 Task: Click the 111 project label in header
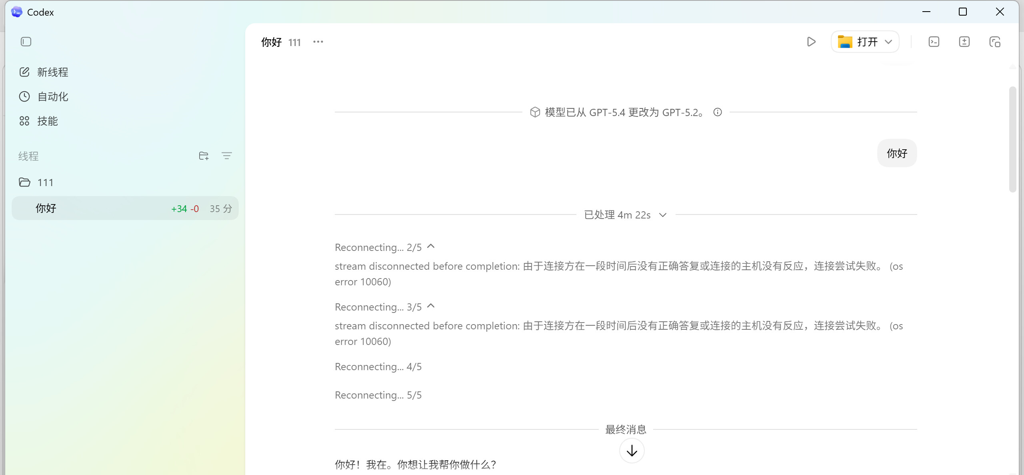(294, 42)
